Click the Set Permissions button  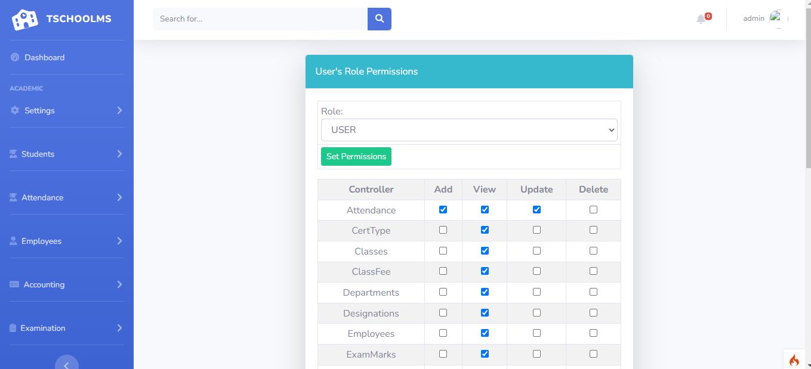356,157
